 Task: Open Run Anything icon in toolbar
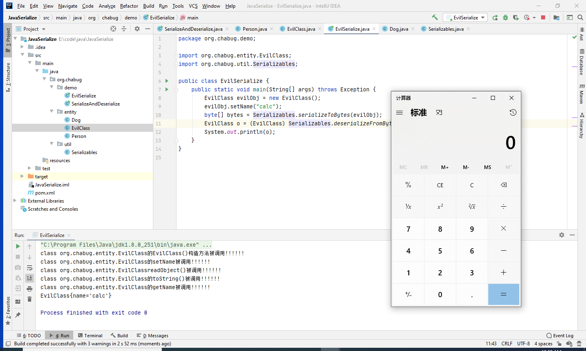[570, 17]
